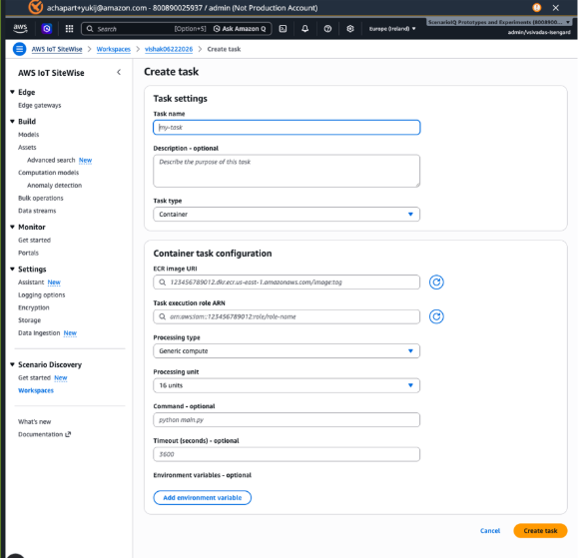
Task: Collapse the AWS IoT SiteWise side panel
Action: coord(119,72)
